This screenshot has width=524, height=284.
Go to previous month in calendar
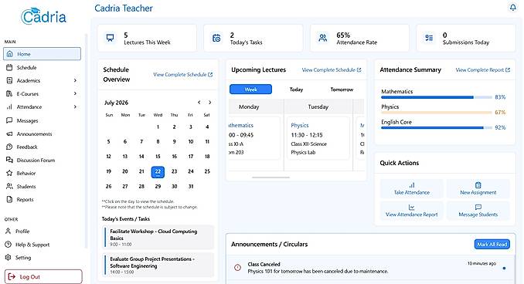(x=199, y=103)
